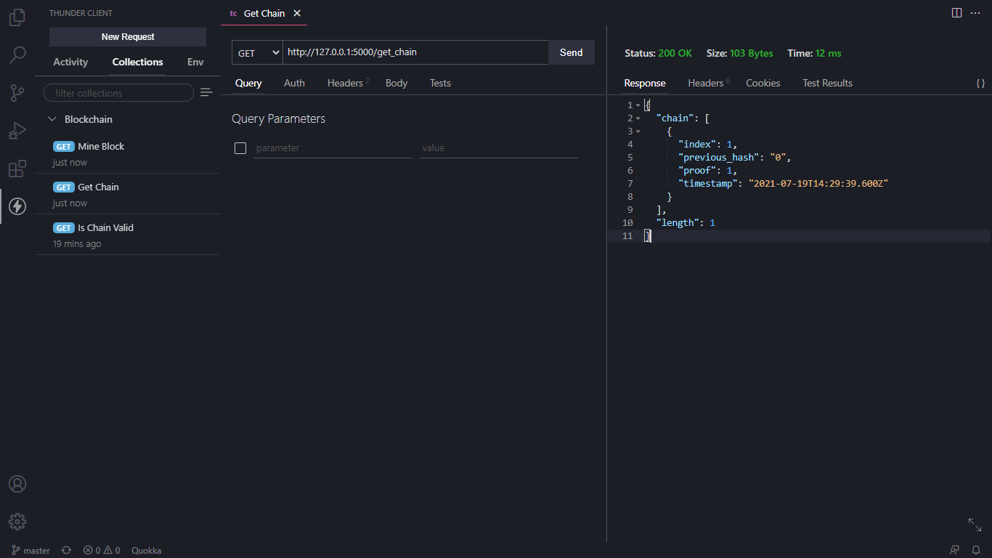Fold the block object at line 3
This screenshot has width=992, height=558.
tap(638, 132)
